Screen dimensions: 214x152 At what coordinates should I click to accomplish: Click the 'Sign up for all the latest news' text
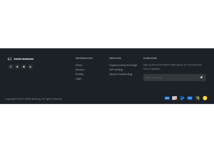tap(172, 67)
